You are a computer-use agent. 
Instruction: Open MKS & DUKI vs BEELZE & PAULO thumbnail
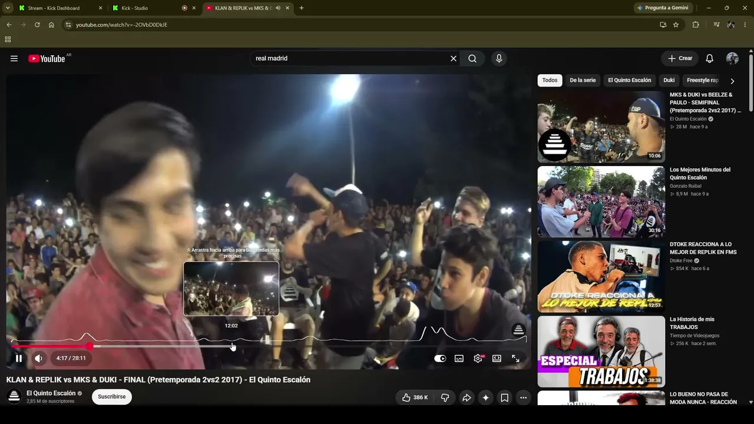click(x=601, y=127)
